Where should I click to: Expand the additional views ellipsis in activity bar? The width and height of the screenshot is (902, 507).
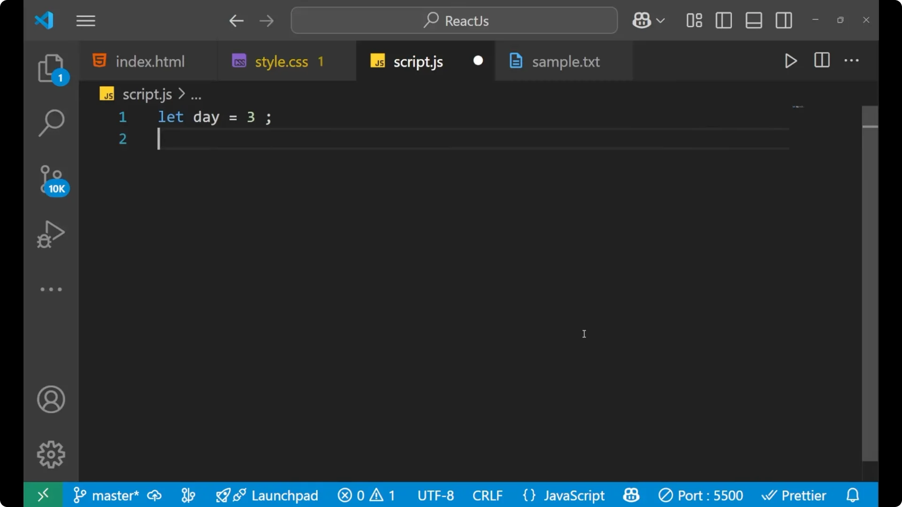[51, 289]
